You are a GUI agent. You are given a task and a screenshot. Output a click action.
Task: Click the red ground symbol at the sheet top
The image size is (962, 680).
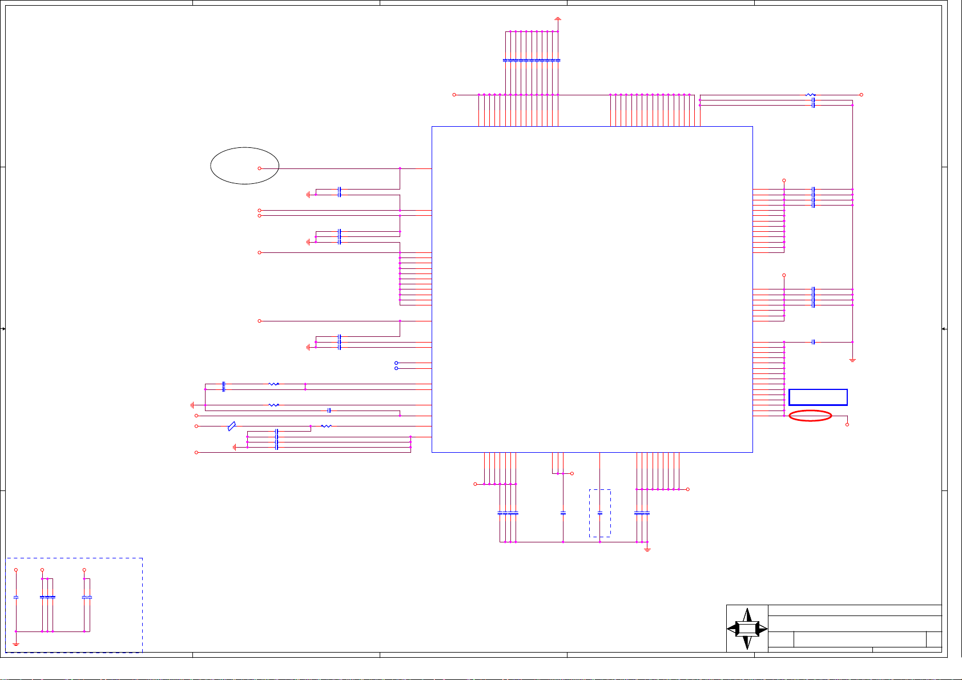pos(558,19)
